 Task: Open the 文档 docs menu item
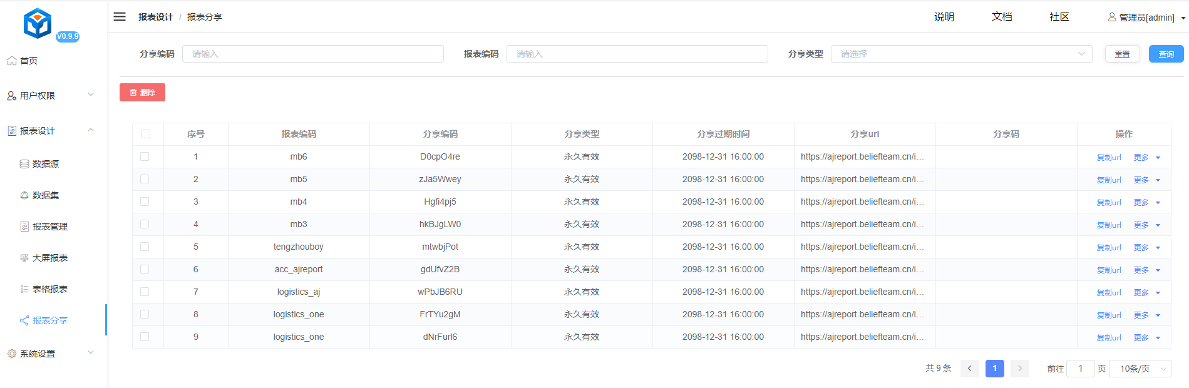pyautogui.click(x=1002, y=17)
